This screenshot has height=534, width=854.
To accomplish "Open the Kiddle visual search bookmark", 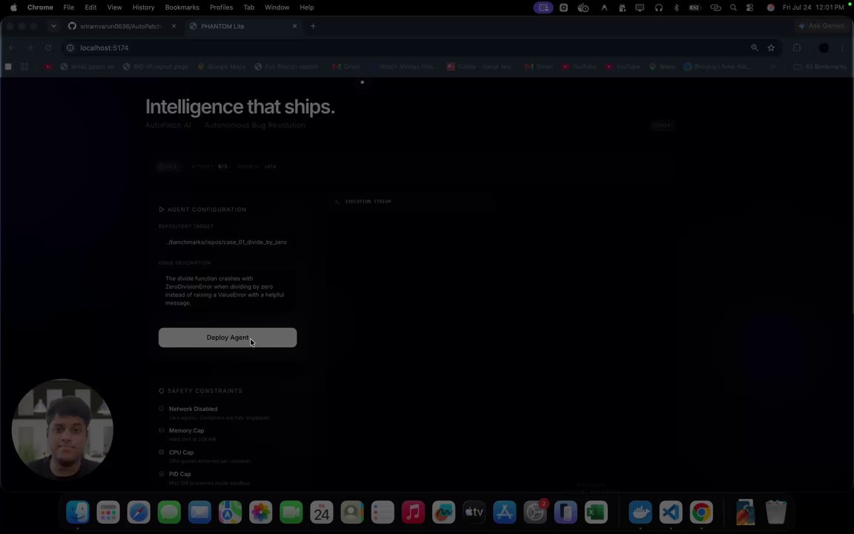I will 480,67.
